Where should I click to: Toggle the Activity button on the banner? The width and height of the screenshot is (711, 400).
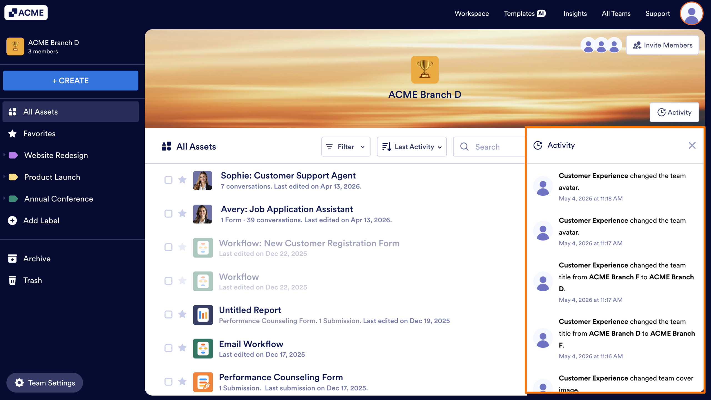674,112
